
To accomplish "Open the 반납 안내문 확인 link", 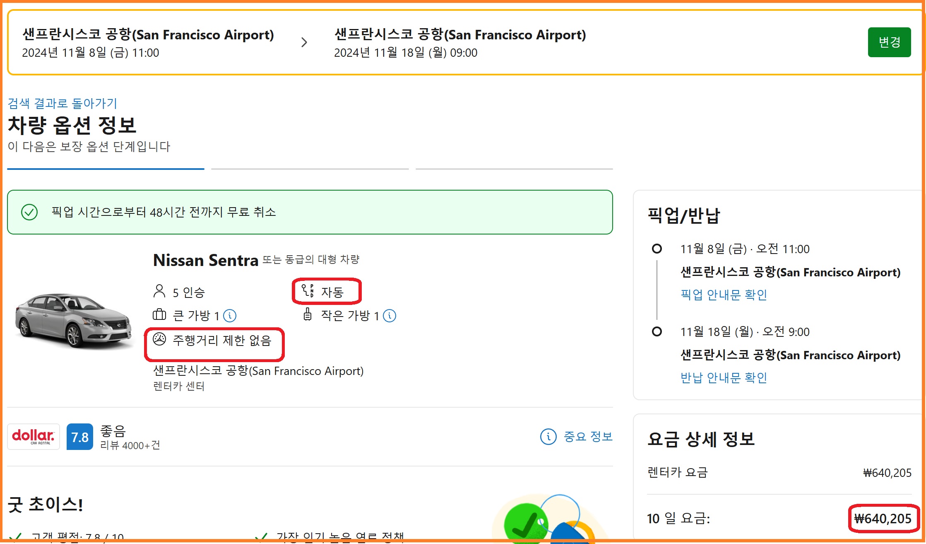I will pos(724,377).
